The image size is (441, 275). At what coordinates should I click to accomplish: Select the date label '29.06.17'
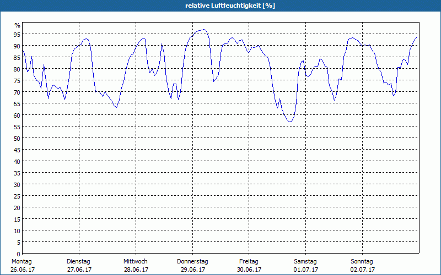coord(193,269)
